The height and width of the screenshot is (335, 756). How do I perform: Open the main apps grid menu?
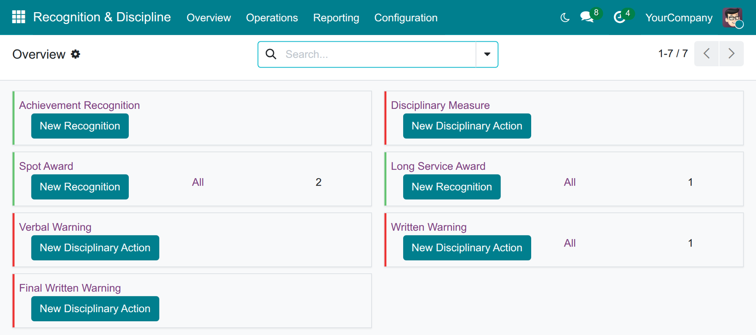pyautogui.click(x=19, y=17)
